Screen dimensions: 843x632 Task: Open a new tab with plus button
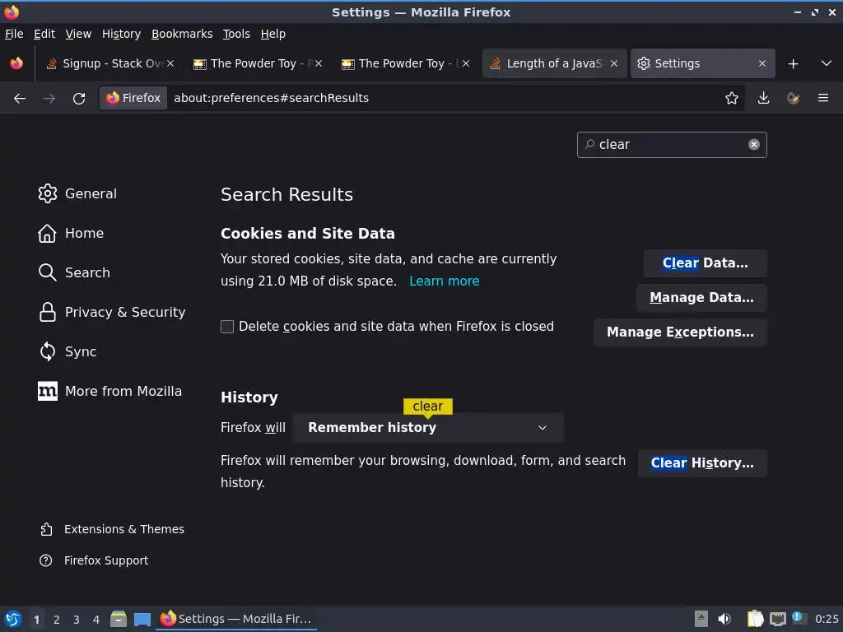tap(793, 64)
